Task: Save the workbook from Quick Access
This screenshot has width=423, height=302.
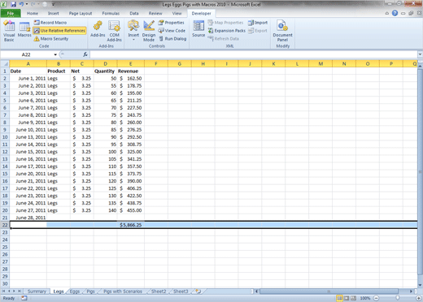Action: pyautogui.click(x=13, y=4)
